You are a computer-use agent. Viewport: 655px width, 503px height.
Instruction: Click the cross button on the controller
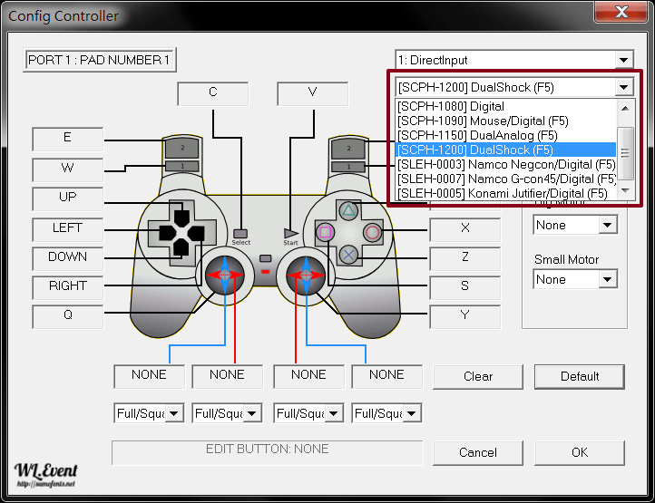348,255
